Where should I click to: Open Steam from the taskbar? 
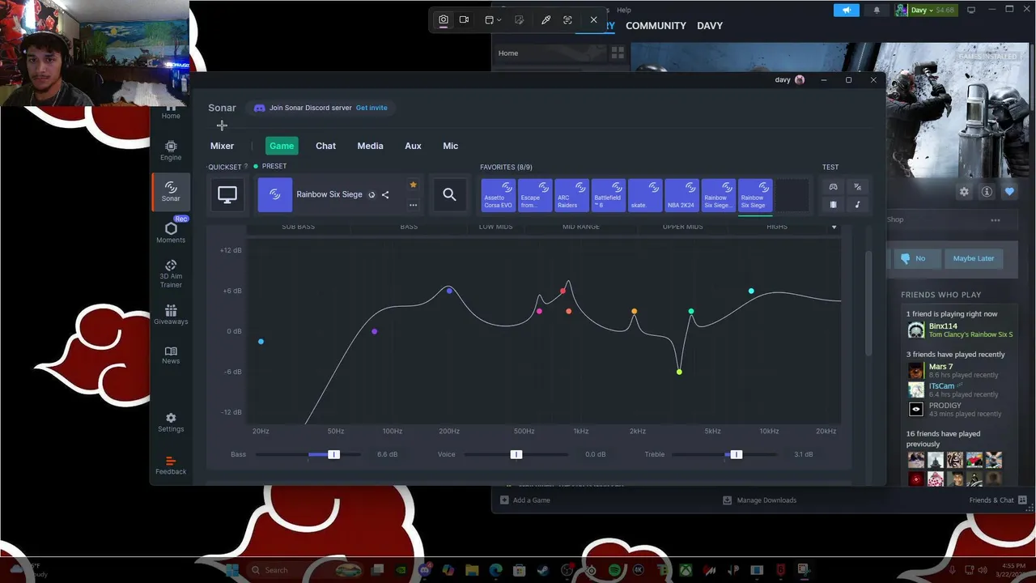[542, 570]
